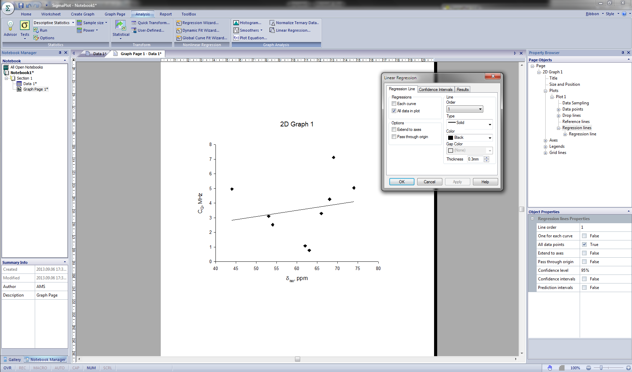This screenshot has height=372, width=632.
Task: Click OK in Linear Regression dialog
Action: 402,182
